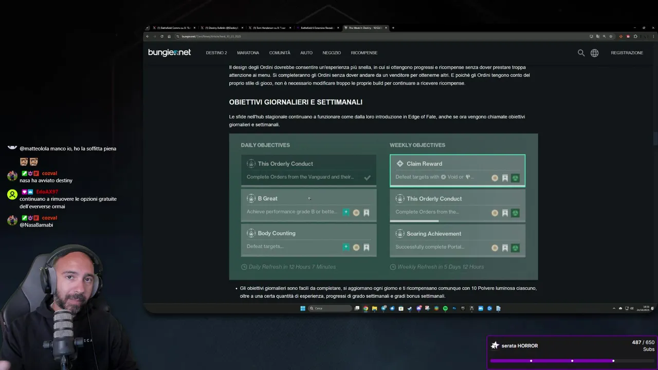Open Microsoft Store from the taskbar
Image resolution: width=658 pixels, height=370 pixels.
point(401,308)
